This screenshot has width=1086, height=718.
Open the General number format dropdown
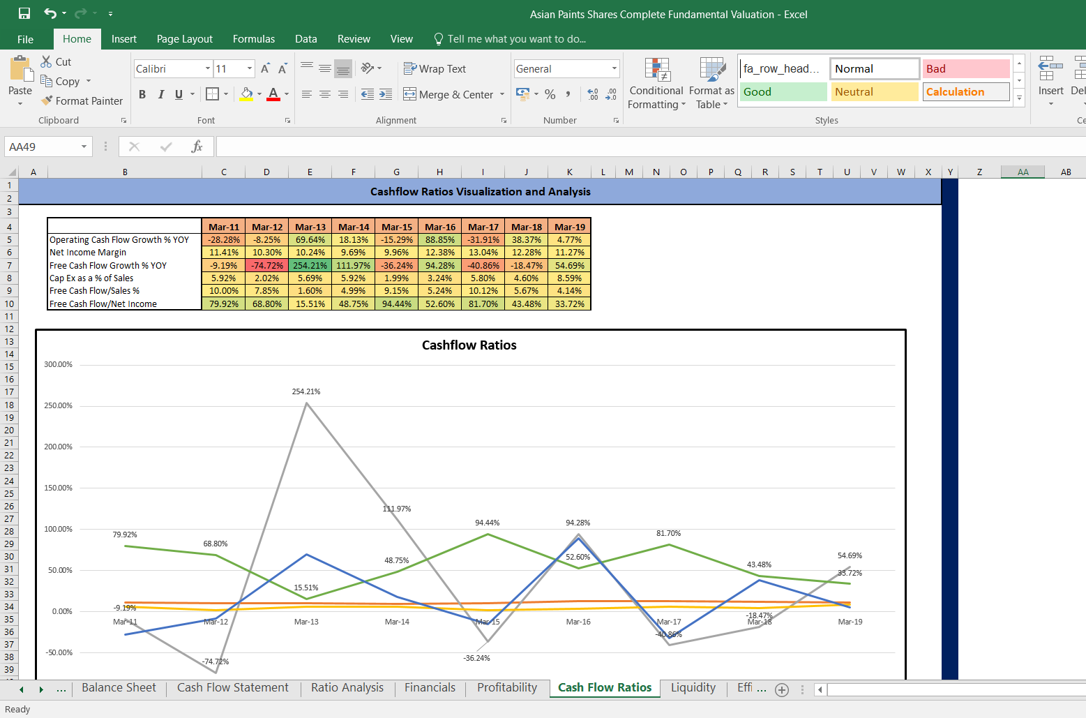(x=614, y=68)
